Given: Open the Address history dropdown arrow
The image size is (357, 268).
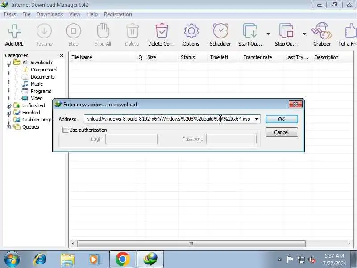Looking at the screenshot, I should [x=257, y=119].
